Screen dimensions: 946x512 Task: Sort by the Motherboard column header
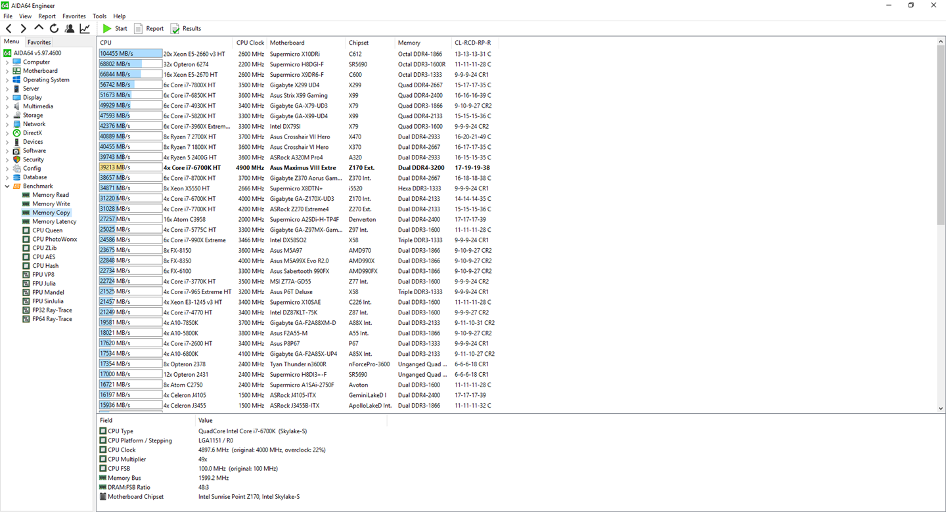306,43
